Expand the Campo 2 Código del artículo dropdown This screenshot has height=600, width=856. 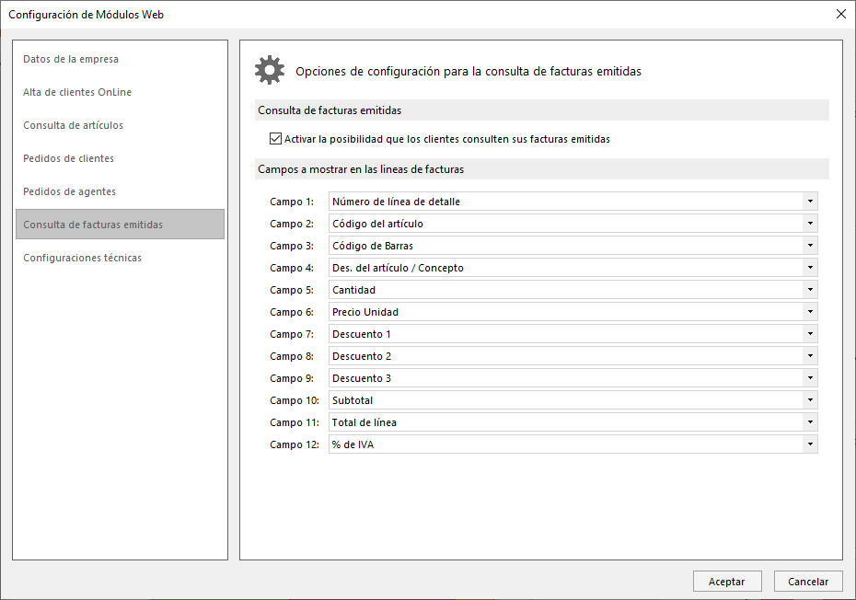click(810, 224)
